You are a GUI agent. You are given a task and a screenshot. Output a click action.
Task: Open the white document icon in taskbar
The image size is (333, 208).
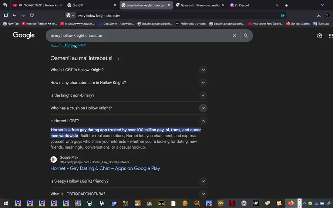(x=173, y=203)
